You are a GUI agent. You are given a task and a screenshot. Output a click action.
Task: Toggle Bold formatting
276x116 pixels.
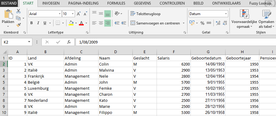click(31, 23)
